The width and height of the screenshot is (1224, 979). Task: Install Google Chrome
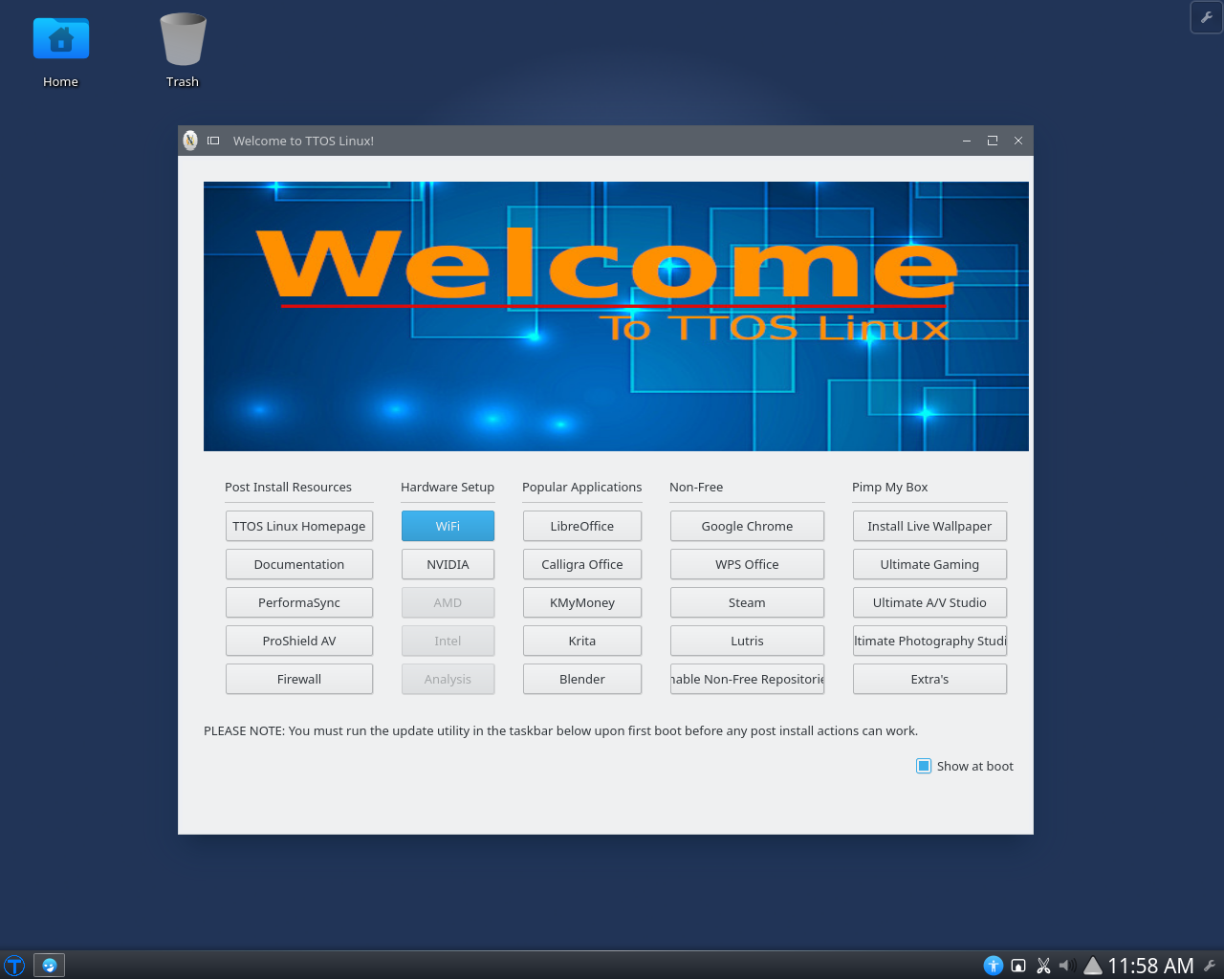pos(747,526)
